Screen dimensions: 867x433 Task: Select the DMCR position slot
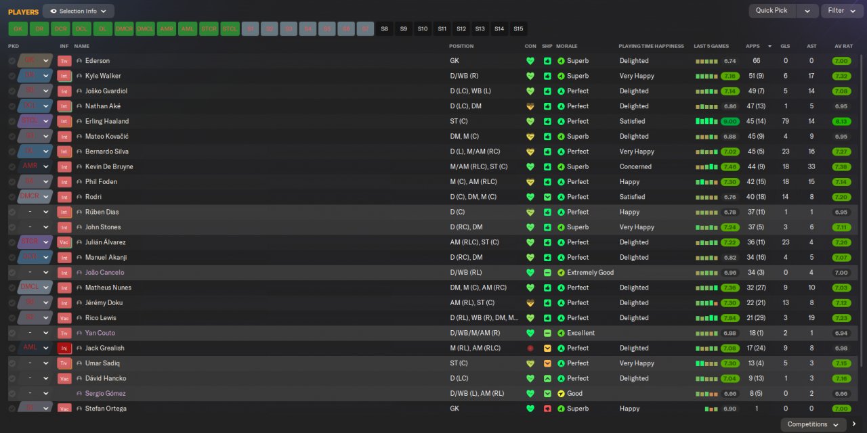click(124, 29)
